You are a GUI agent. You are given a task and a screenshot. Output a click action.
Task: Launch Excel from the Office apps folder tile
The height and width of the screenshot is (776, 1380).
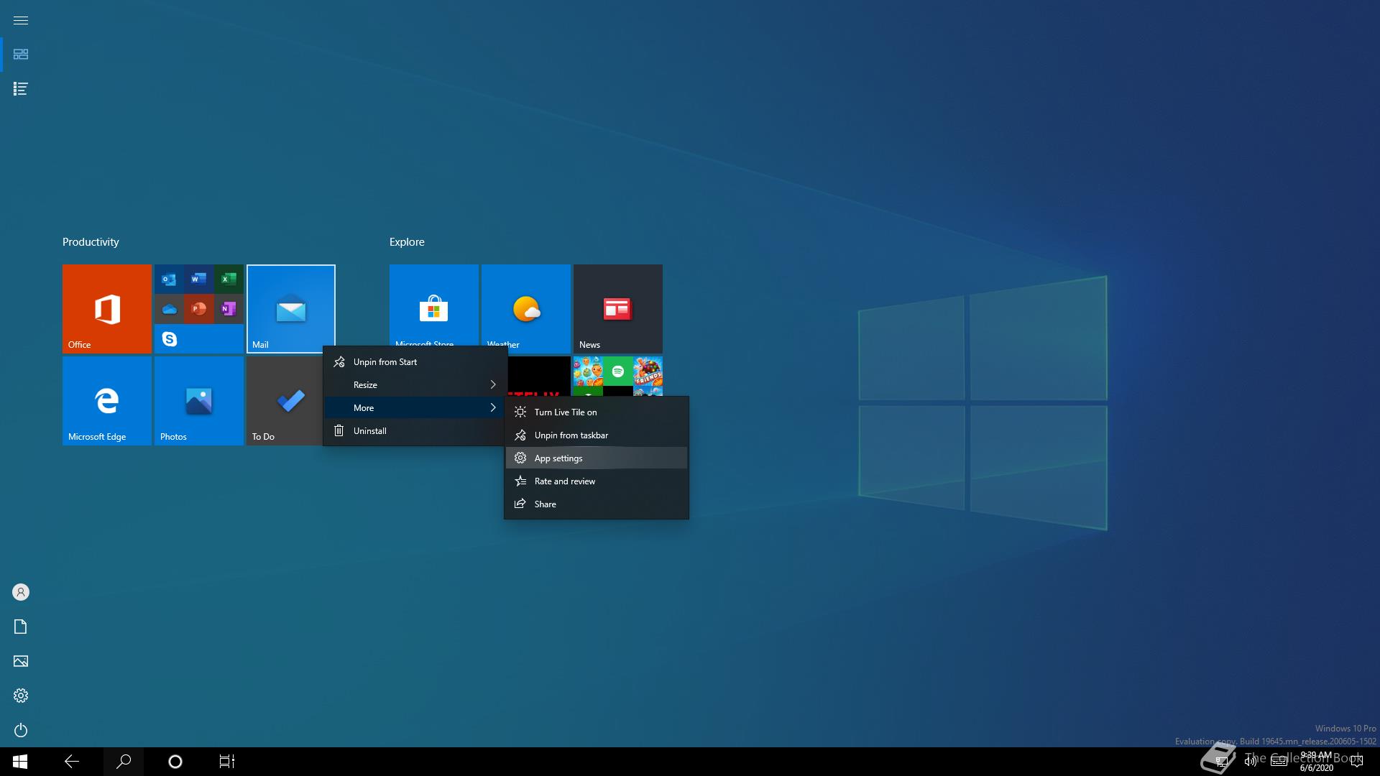[229, 279]
